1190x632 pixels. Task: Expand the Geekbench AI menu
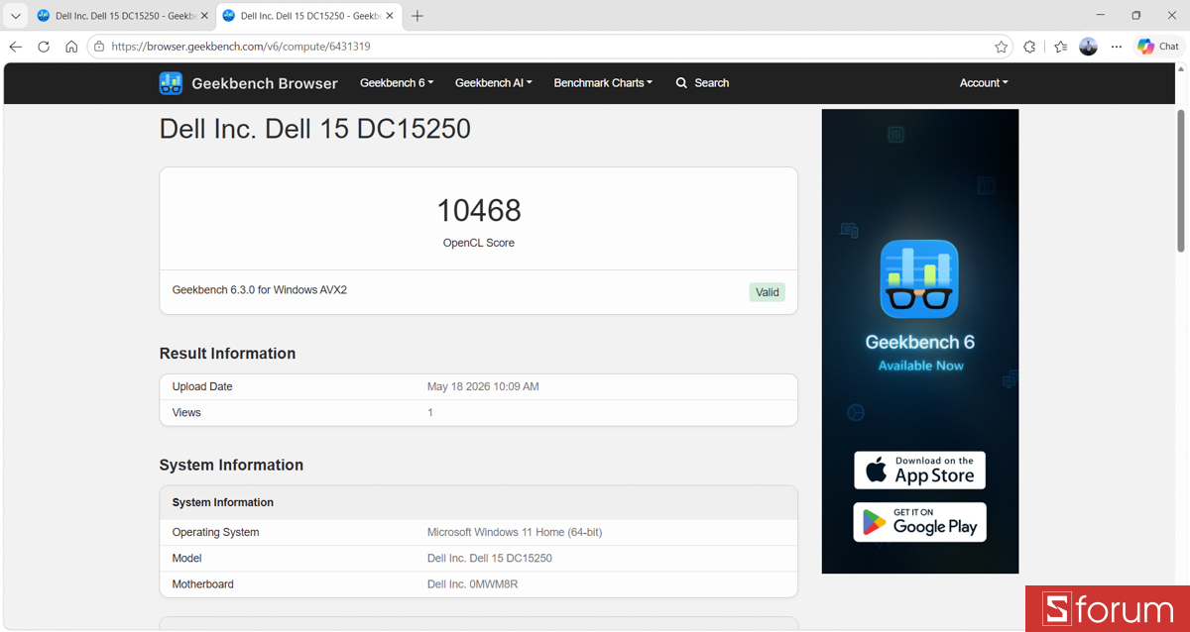pyautogui.click(x=494, y=83)
